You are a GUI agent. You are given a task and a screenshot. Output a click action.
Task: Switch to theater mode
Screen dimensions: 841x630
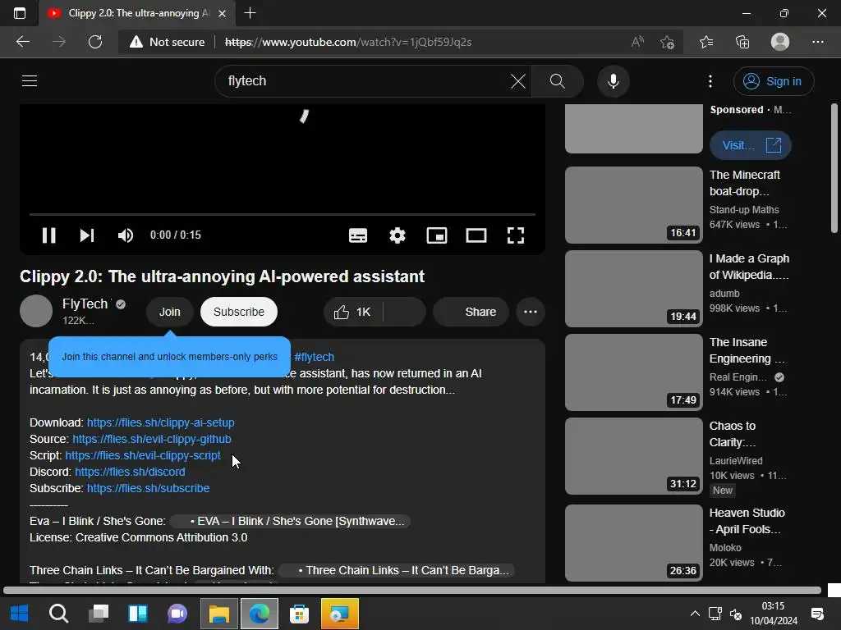476,235
